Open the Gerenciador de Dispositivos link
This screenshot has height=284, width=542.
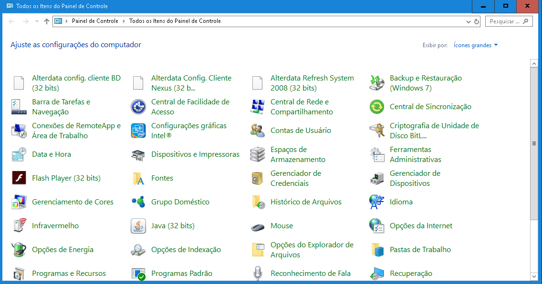pos(415,178)
